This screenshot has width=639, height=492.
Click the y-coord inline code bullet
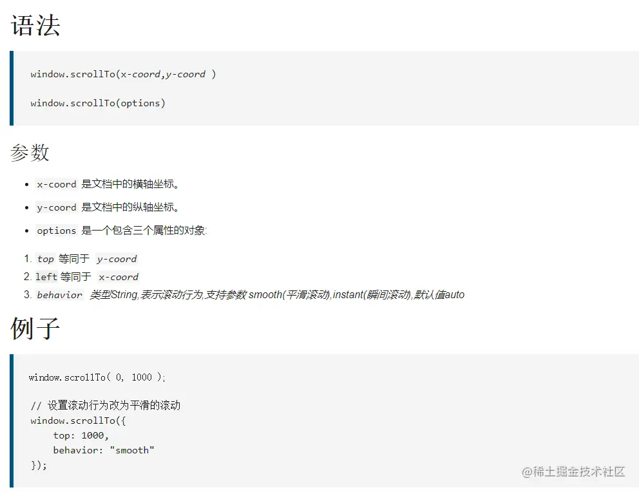[x=57, y=207]
